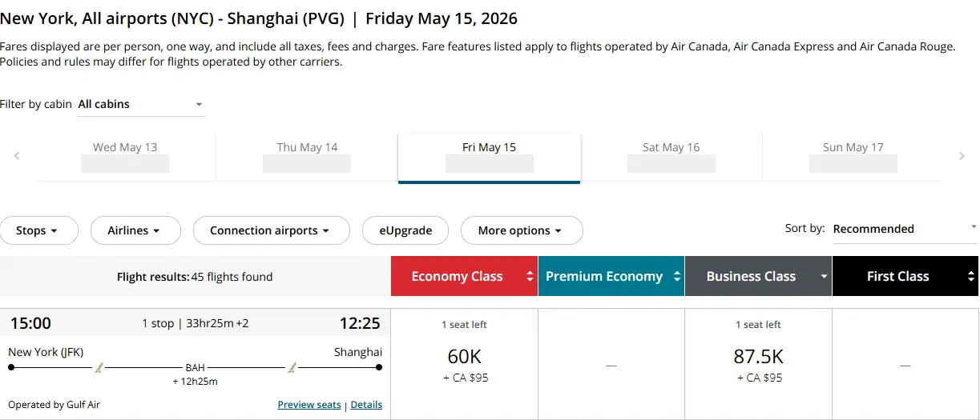
Task: Click the Premium Economy sort arrows icon
Action: (677, 276)
